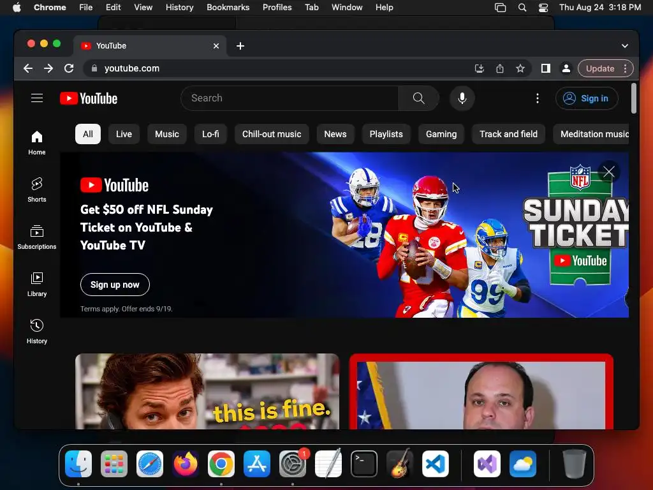Click Sign up now on the banner
This screenshot has width=653, height=490.
115,285
